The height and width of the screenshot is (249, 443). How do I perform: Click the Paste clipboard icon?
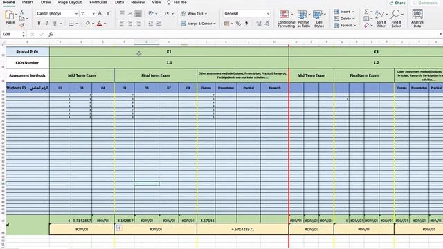[10, 15]
